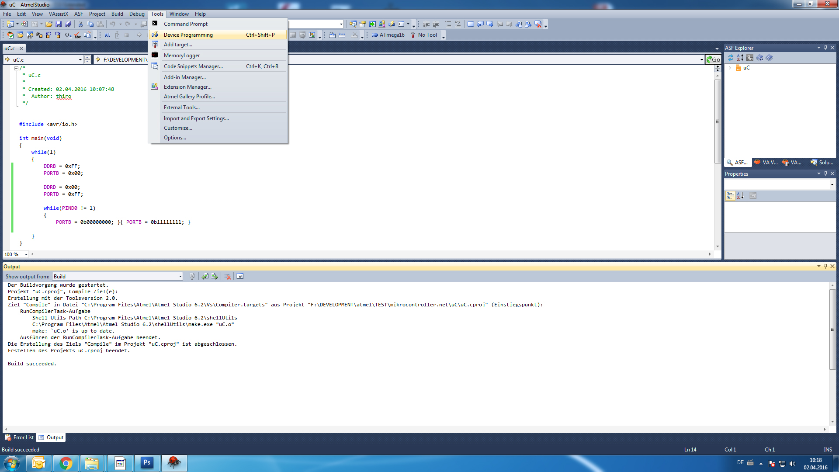
Task: Switch to the Solu... tab
Action: [x=822, y=163]
